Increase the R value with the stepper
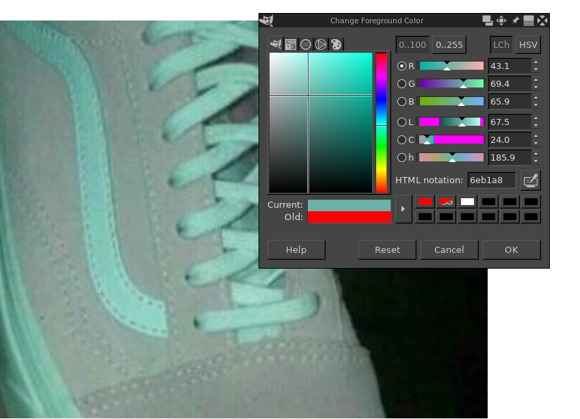Viewport: 580px width, 419px height. click(x=536, y=62)
